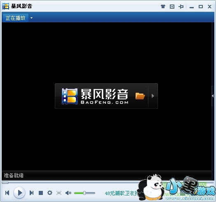The width and height of the screenshot is (216, 202).
Task: Close the Baofeng player window
Action: pos(209,7)
